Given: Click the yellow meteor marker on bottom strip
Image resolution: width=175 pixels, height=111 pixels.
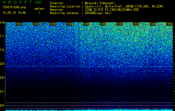Looking at the screenshot, I should click(120, 110).
